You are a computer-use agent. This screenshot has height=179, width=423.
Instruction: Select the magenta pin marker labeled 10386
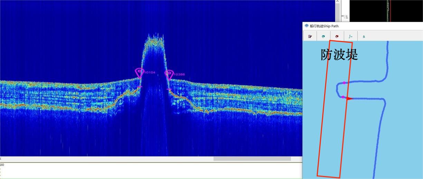(169, 74)
